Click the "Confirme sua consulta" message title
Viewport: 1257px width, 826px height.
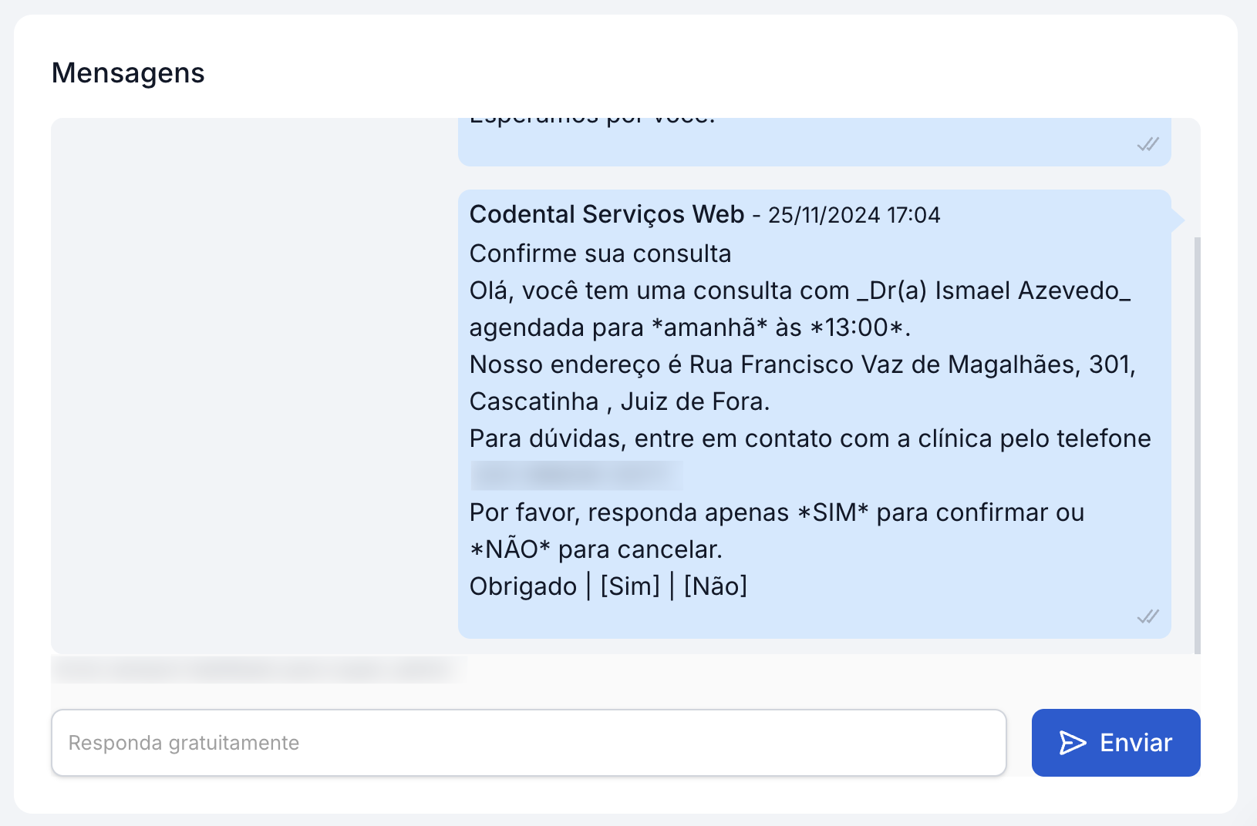[600, 254]
